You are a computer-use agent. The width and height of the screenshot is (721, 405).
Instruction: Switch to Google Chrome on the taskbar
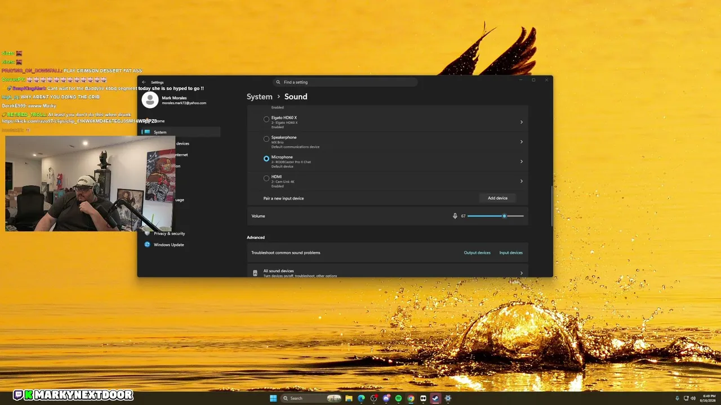click(x=411, y=398)
